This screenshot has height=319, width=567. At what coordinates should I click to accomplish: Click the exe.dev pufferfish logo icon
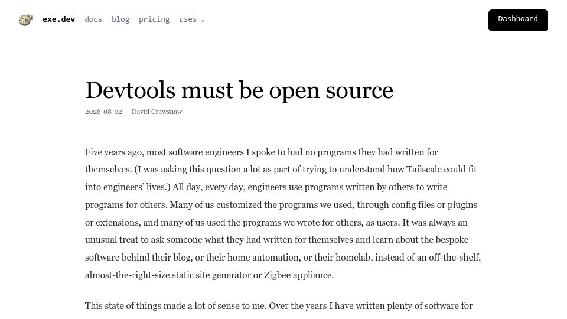[25, 20]
